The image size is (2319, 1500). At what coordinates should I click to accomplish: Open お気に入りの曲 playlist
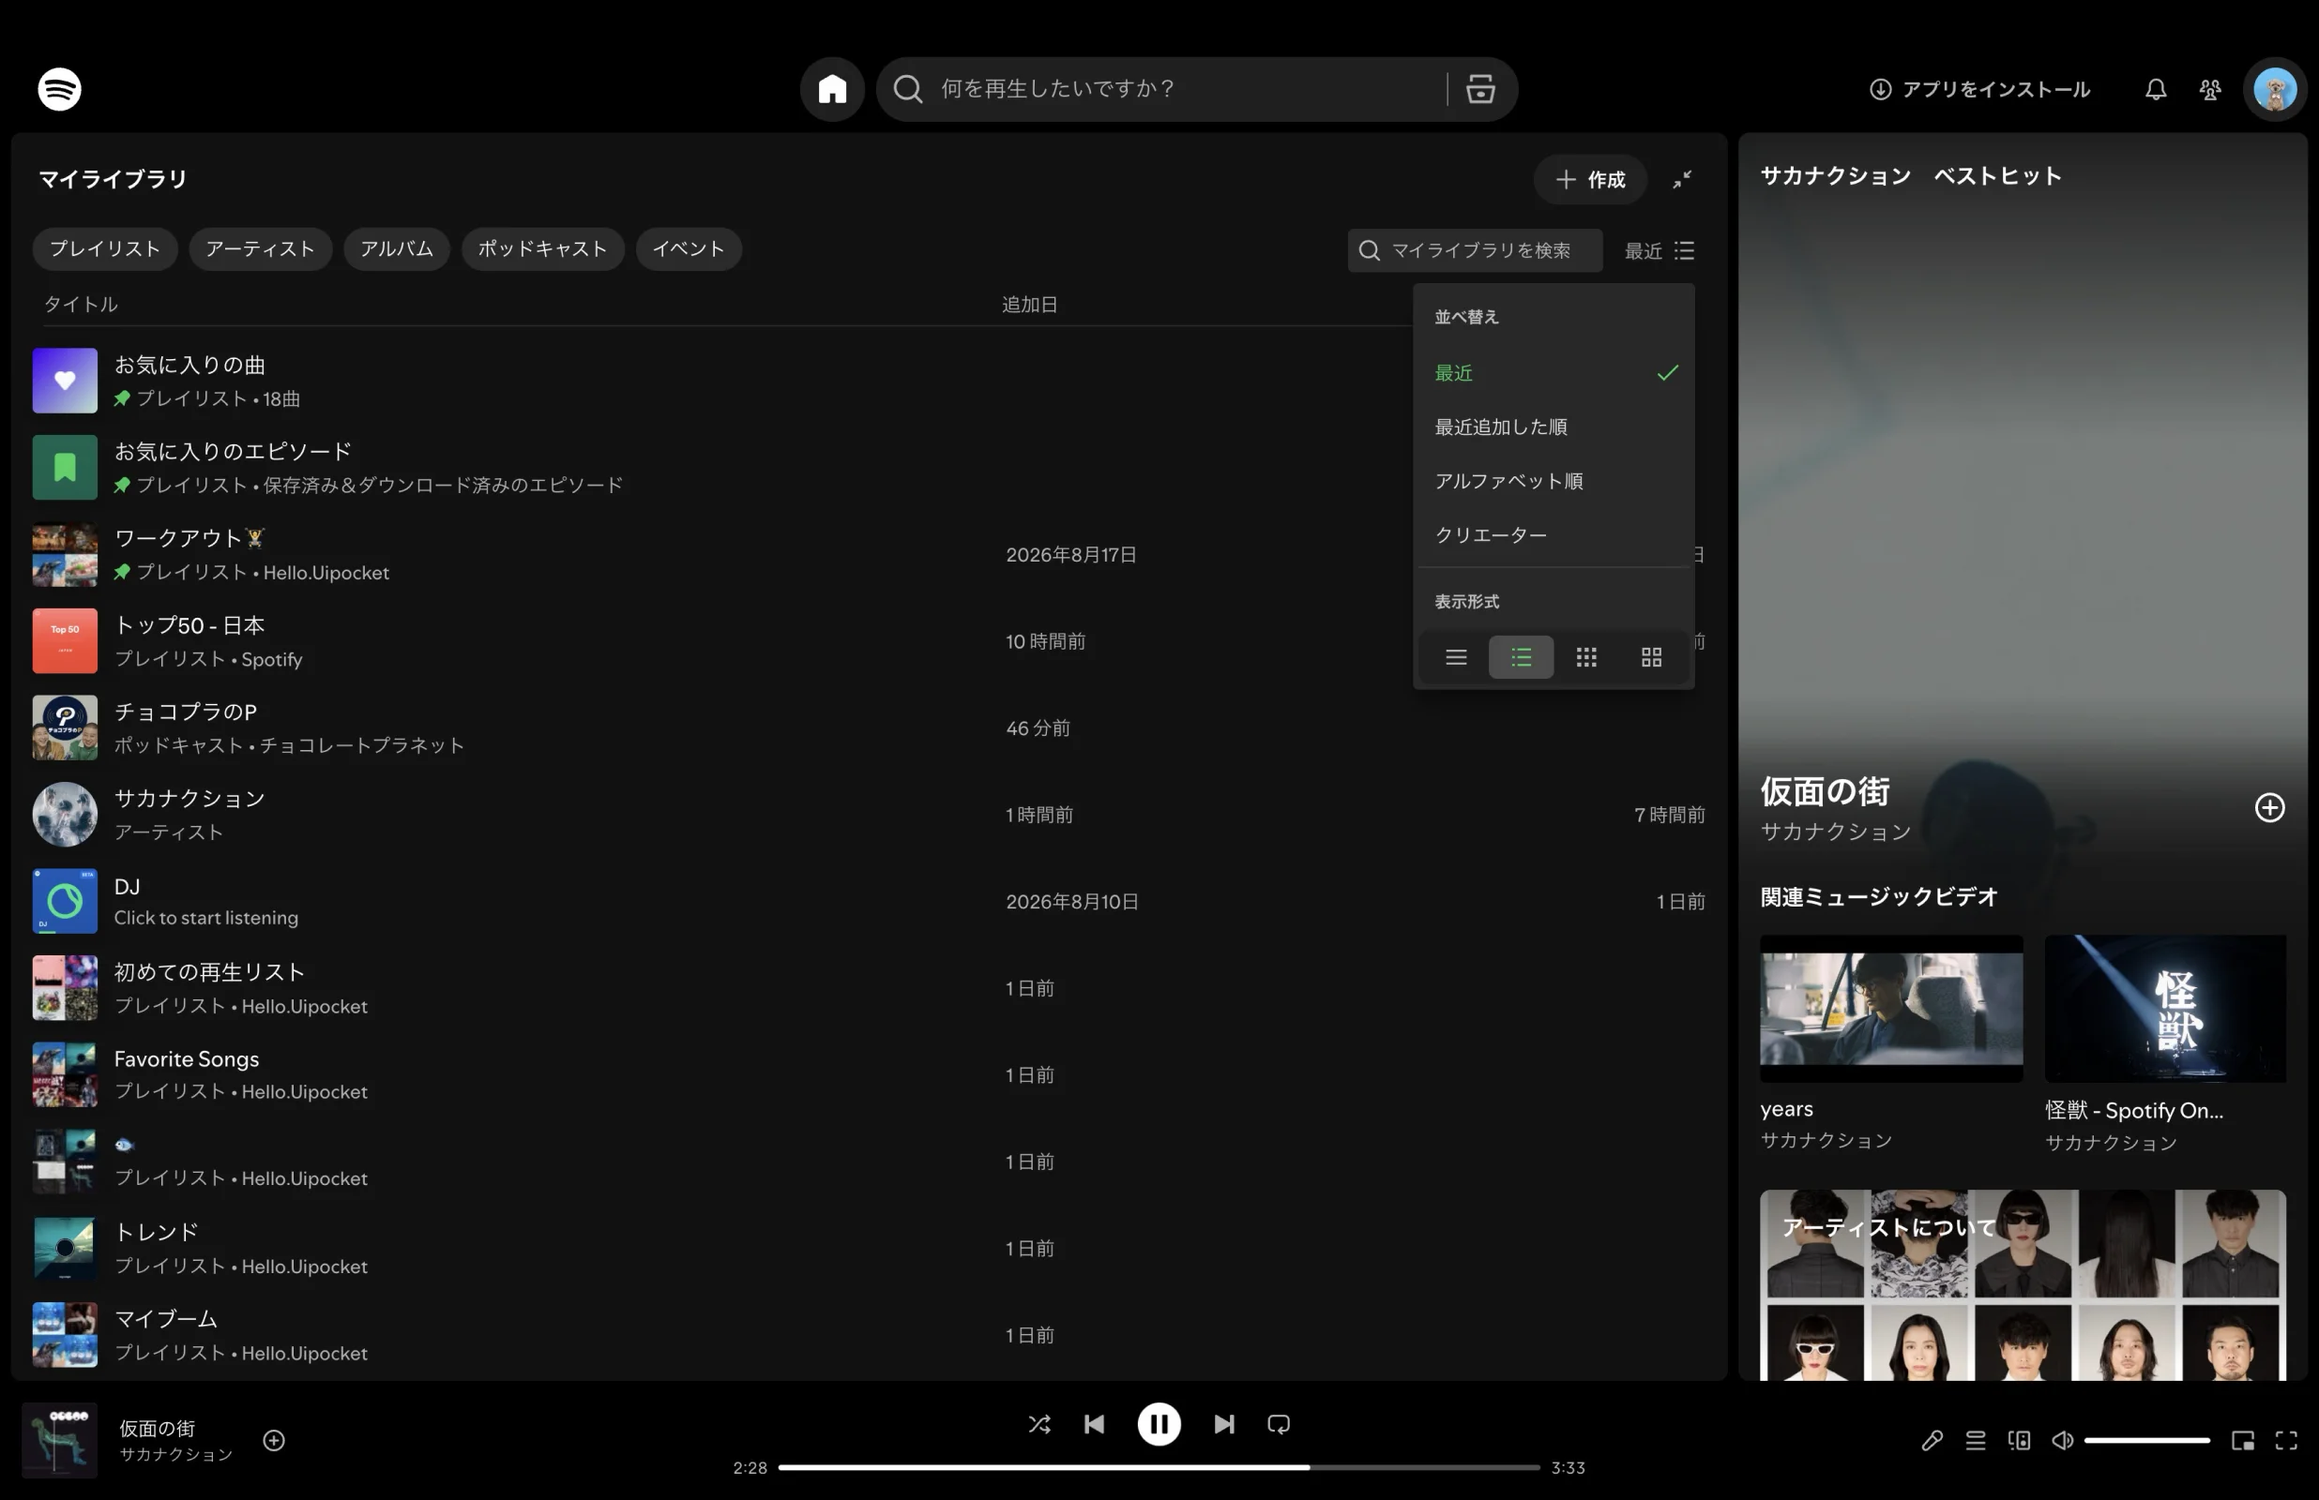pyautogui.click(x=869, y=381)
